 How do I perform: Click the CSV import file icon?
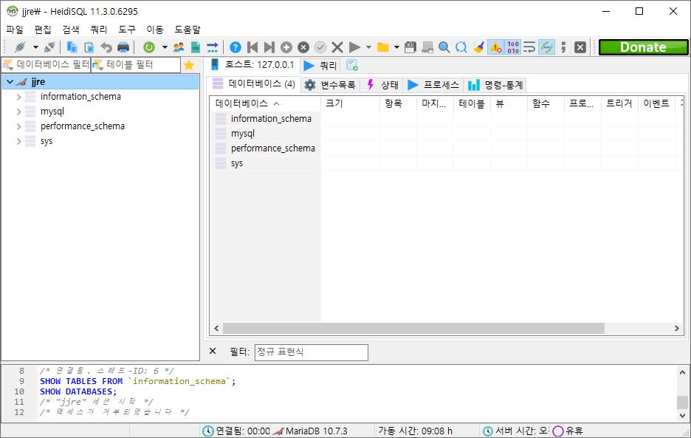[x=196, y=47]
